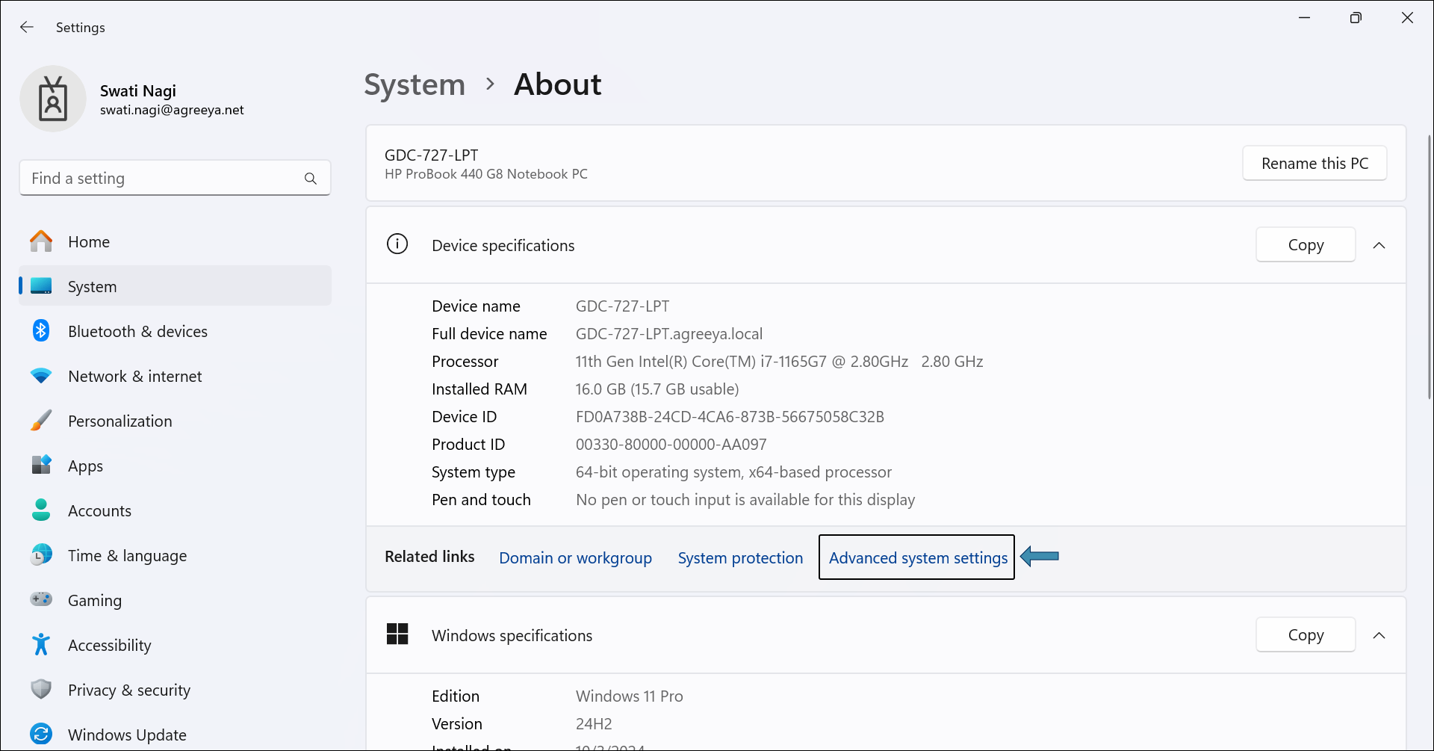Click the vertical scrollbar thumb
The image size is (1434, 751).
pyautogui.click(x=1430, y=267)
